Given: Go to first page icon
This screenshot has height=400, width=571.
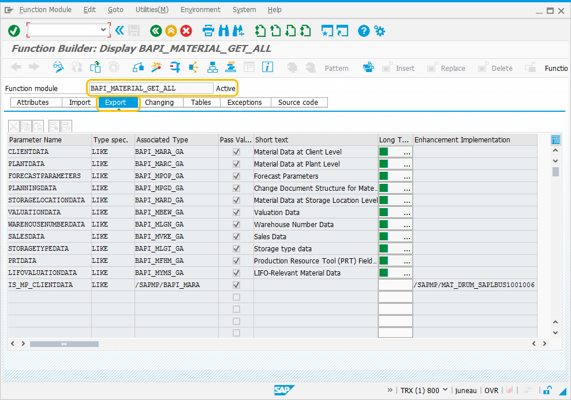Looking at the screenshot, I should click(260, 31).
